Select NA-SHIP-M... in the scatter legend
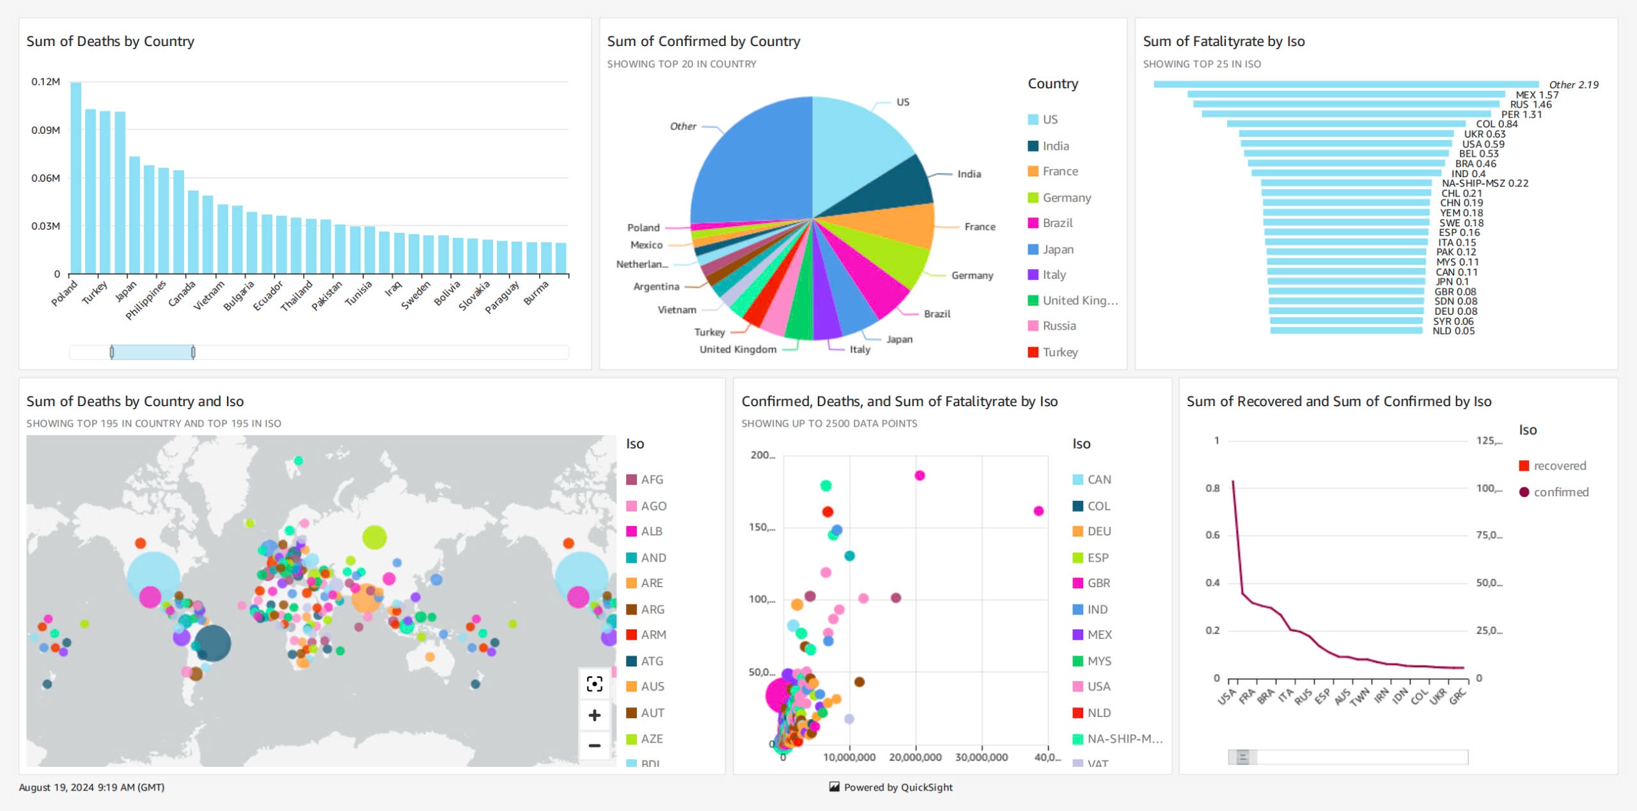 pyautogui.click(x=1118, y=739)
